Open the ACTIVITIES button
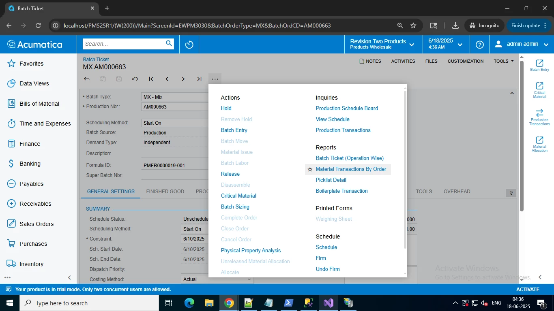 pos(403,61)
